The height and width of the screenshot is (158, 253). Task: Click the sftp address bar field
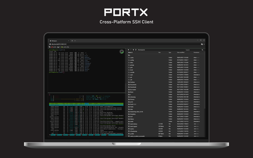[x=125, y=44]
